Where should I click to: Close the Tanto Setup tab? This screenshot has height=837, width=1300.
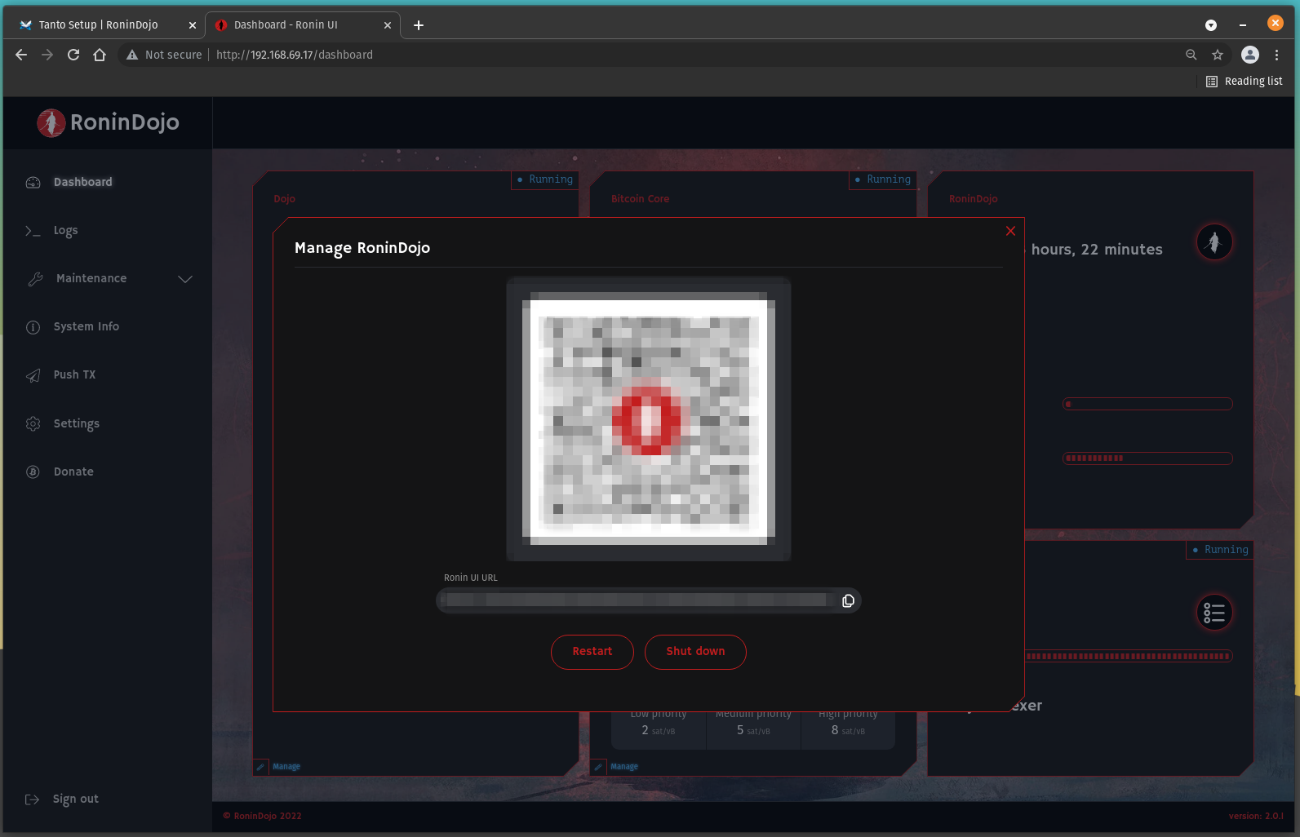193,25
